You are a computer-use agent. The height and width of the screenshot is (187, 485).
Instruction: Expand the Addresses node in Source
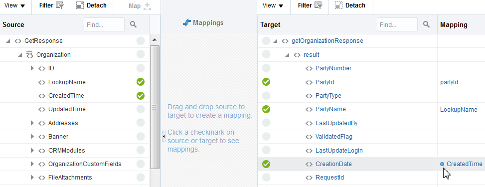[x=32, y=123]
